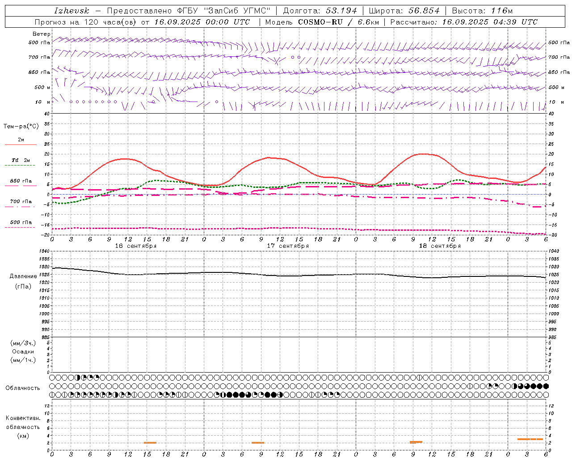The width and height of the screenshot is (572, 458).
Task: Click the Ветер panel label
Action: pyautogui.click(x=42, y=34)
